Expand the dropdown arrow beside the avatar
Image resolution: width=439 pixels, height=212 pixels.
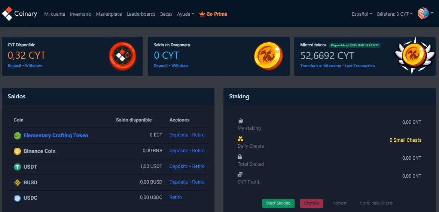[x=432, y=14]
